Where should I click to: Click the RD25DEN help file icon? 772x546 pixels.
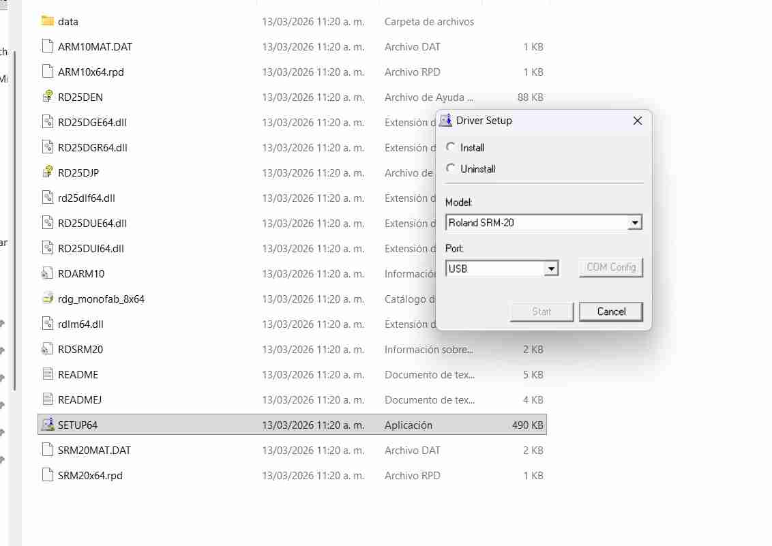[x=47, y=96]
